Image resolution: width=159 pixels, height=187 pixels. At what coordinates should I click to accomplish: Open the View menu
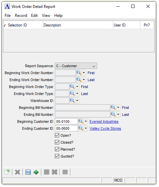coord(46,16)
